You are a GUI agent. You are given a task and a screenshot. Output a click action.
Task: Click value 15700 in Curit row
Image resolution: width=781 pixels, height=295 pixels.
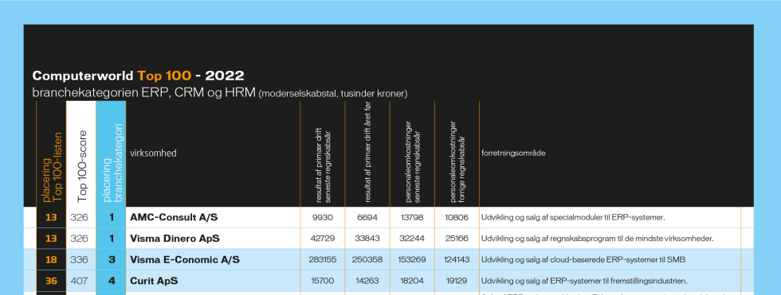pos(322,281)
